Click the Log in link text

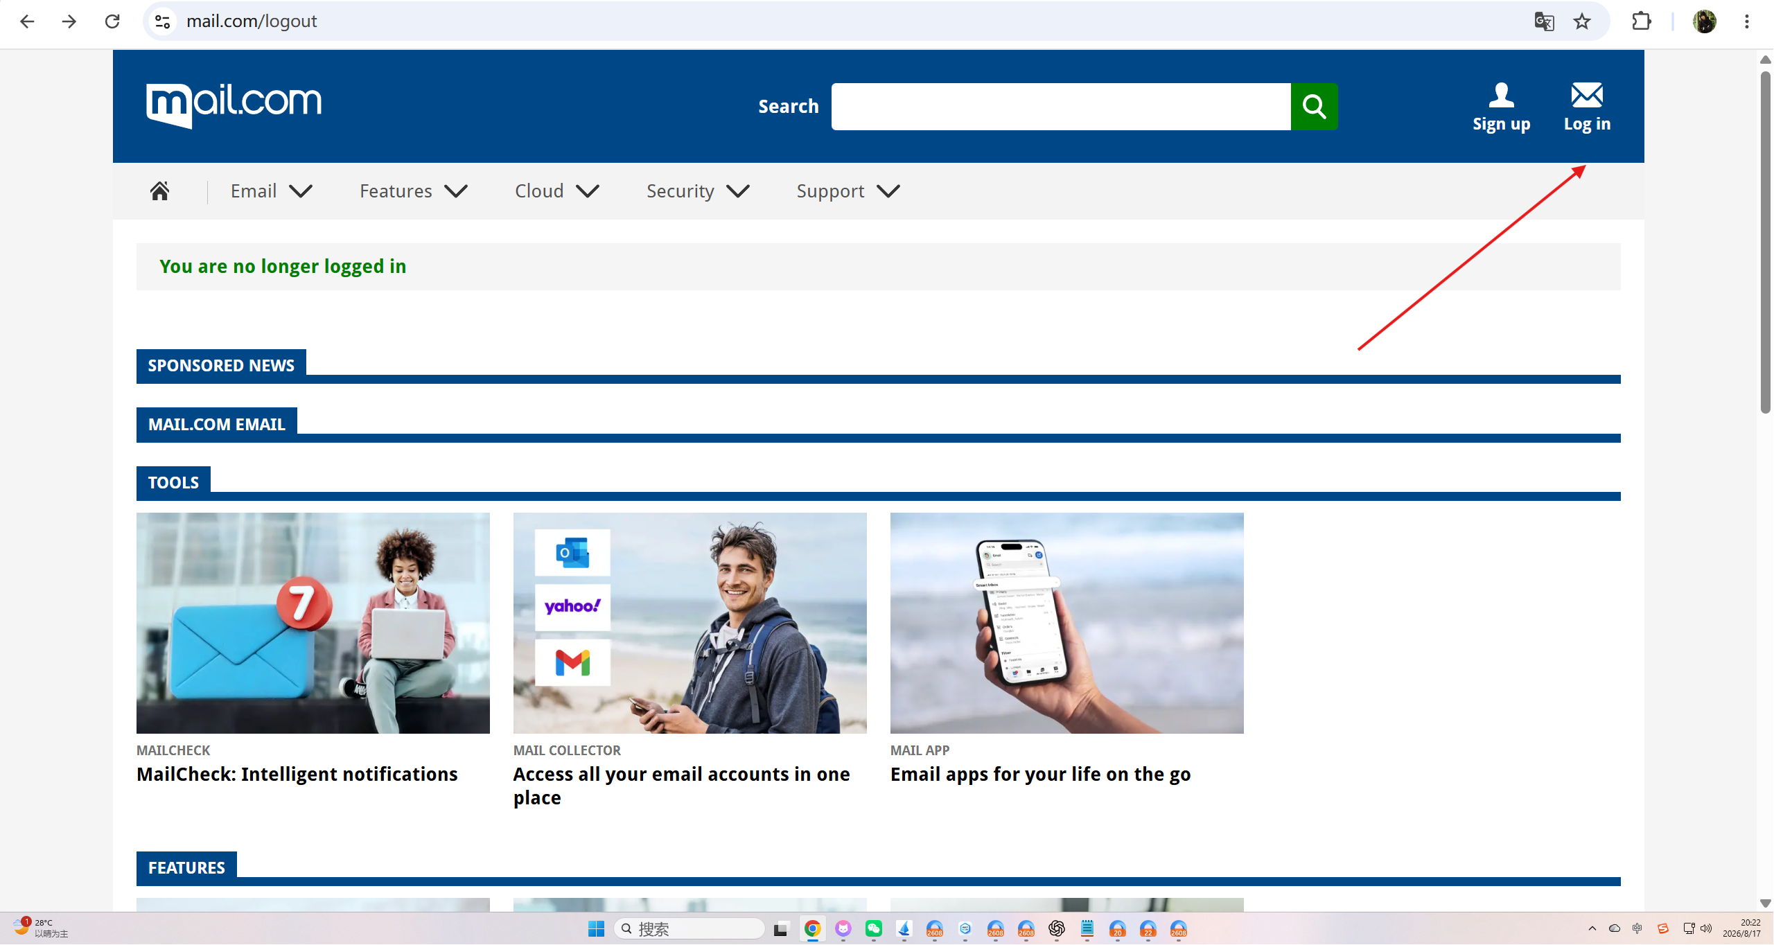(x=1587, y=124)
